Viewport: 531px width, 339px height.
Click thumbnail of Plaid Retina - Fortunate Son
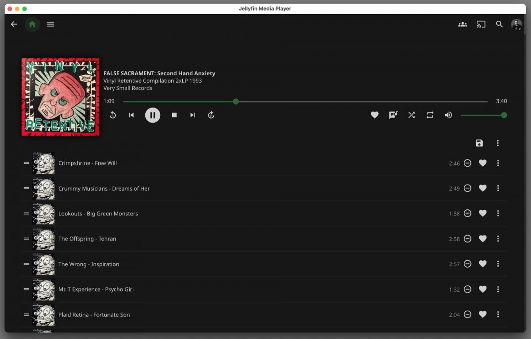tap(44, 315)
